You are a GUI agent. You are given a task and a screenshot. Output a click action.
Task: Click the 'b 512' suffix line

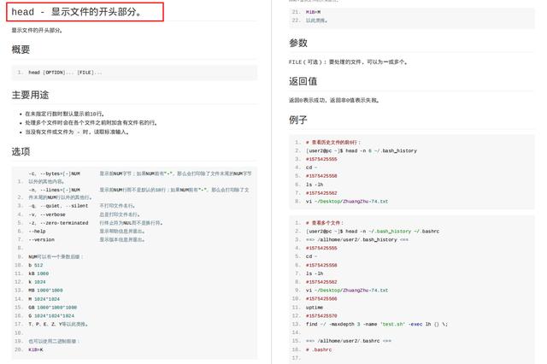tap(36, 265)
